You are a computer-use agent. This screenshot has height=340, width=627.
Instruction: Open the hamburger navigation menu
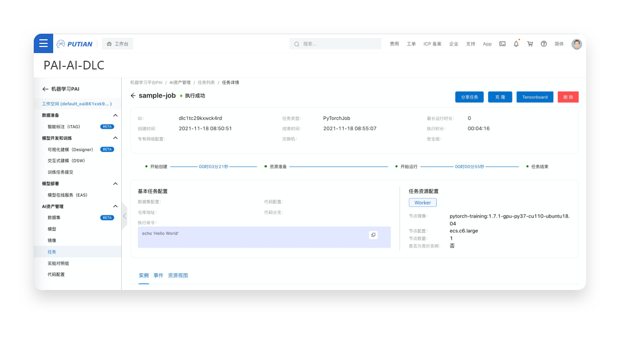43,43
